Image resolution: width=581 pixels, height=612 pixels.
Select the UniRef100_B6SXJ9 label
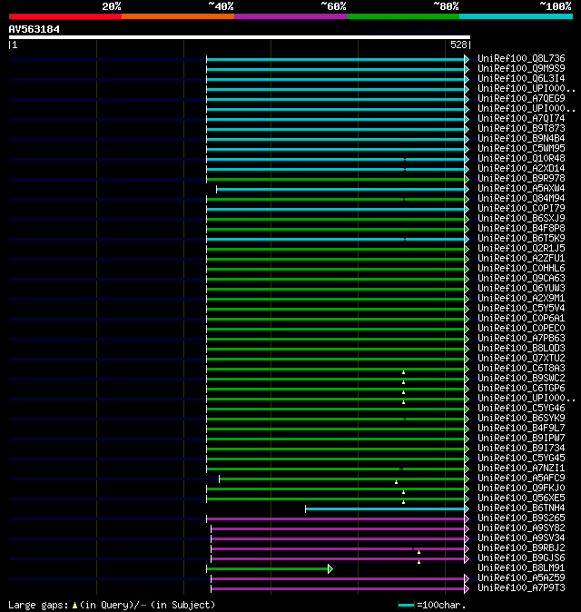(521, 219)
